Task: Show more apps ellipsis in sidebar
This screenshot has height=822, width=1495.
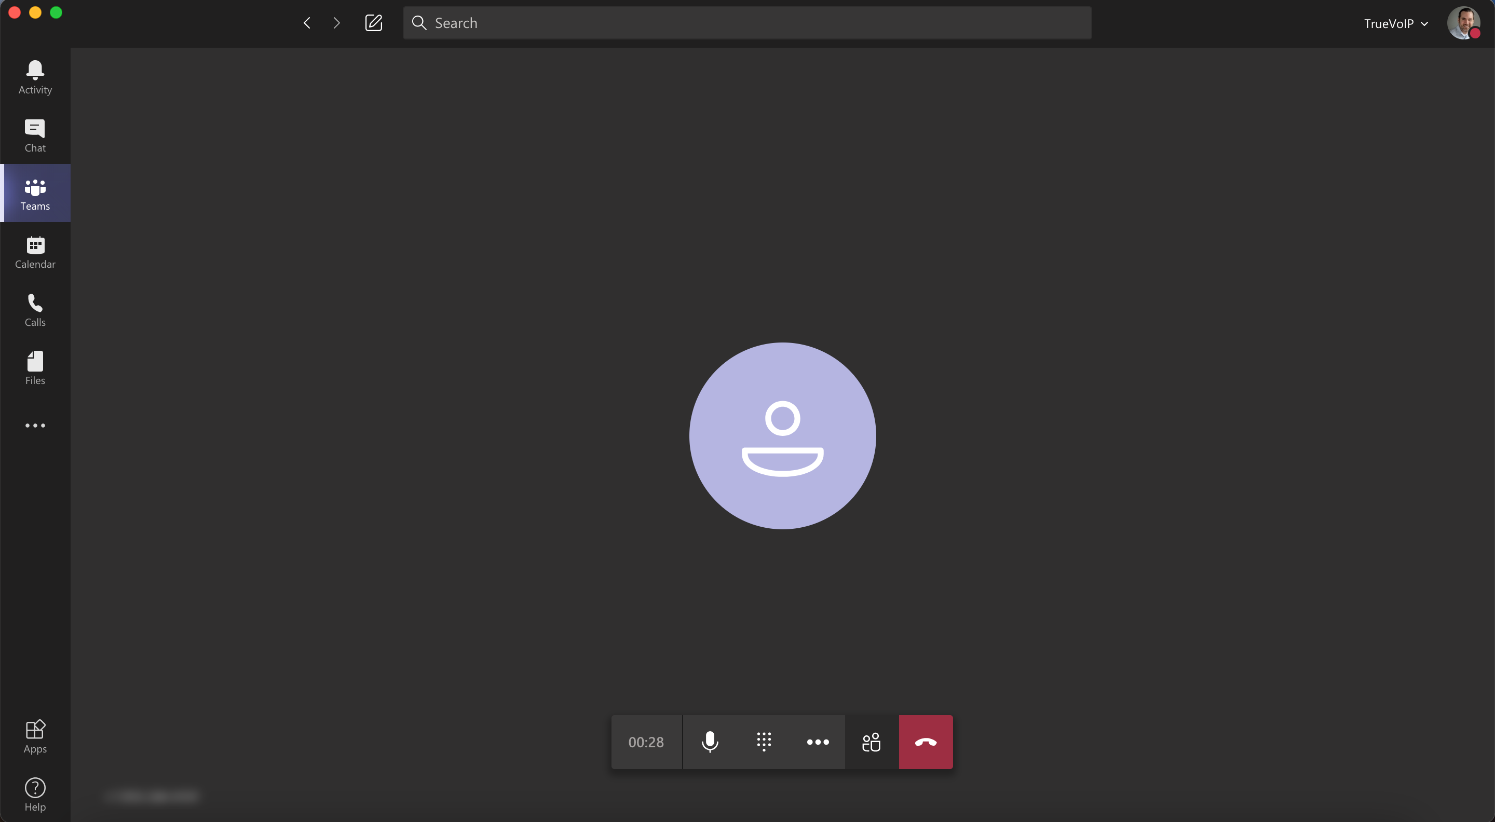Action: [35, 425]
